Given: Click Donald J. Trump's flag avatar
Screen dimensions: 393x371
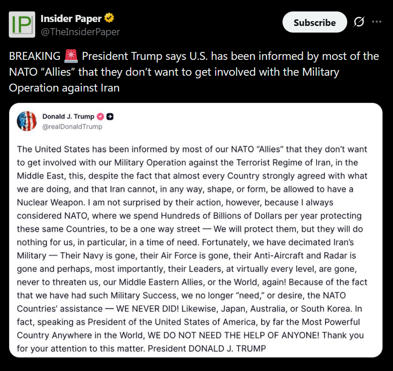Looking at the screenshot, I should click(27, 121).
